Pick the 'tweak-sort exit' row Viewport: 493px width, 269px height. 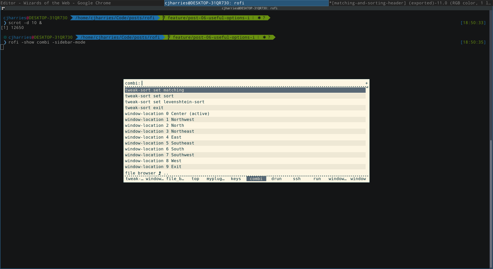coord(245,108)
